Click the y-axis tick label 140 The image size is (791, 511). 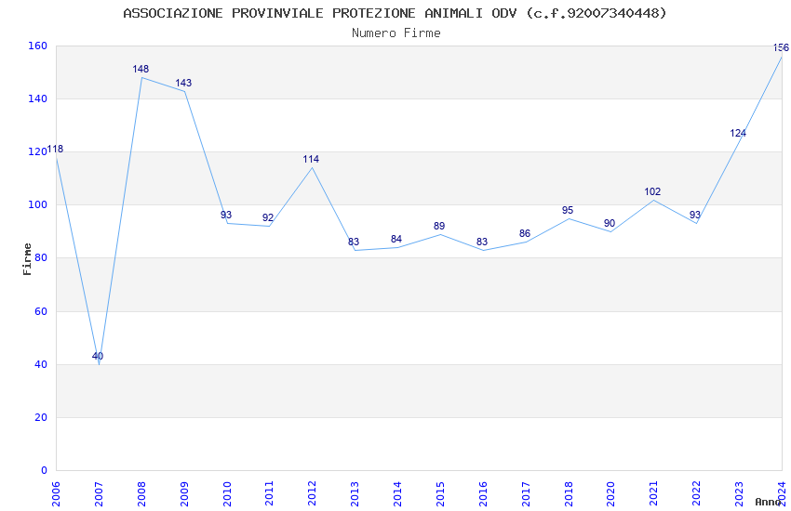click(x=37, y=98)
